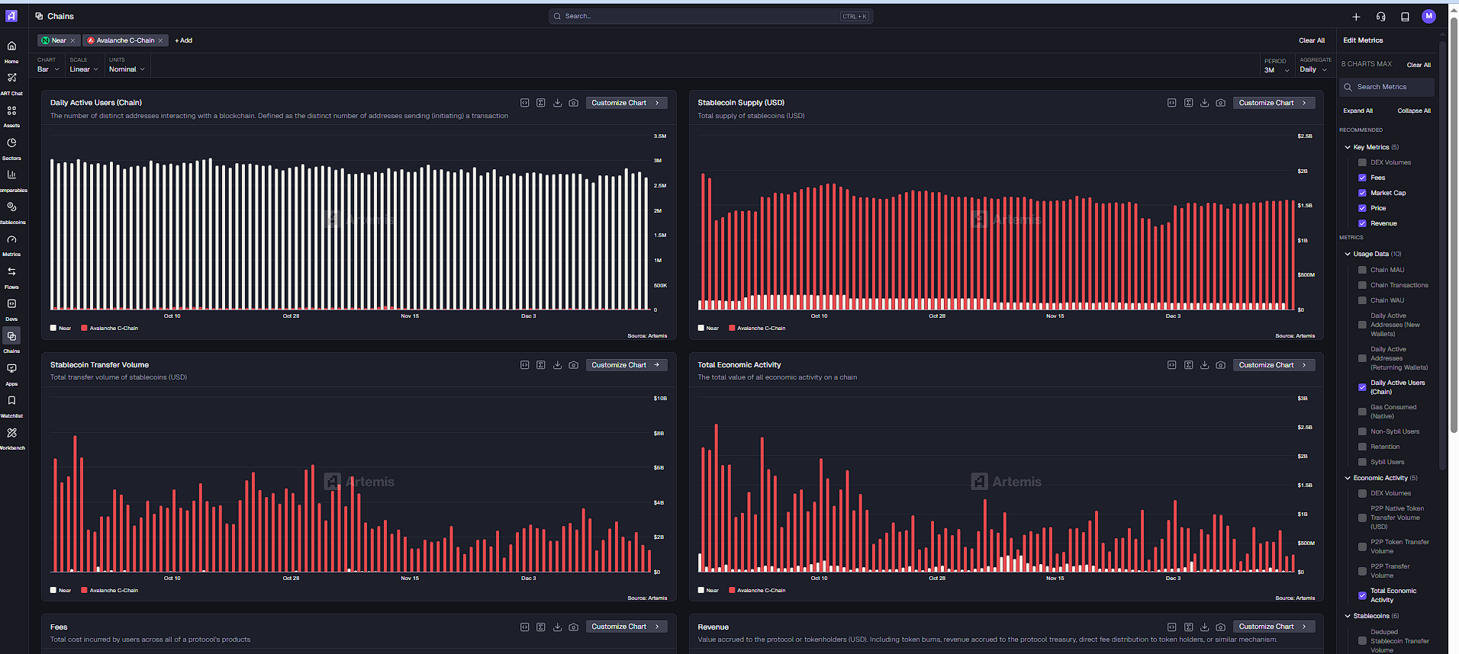Open the Flows page in the sidebar
This screenshot has height=654, width=1459.
11,276
